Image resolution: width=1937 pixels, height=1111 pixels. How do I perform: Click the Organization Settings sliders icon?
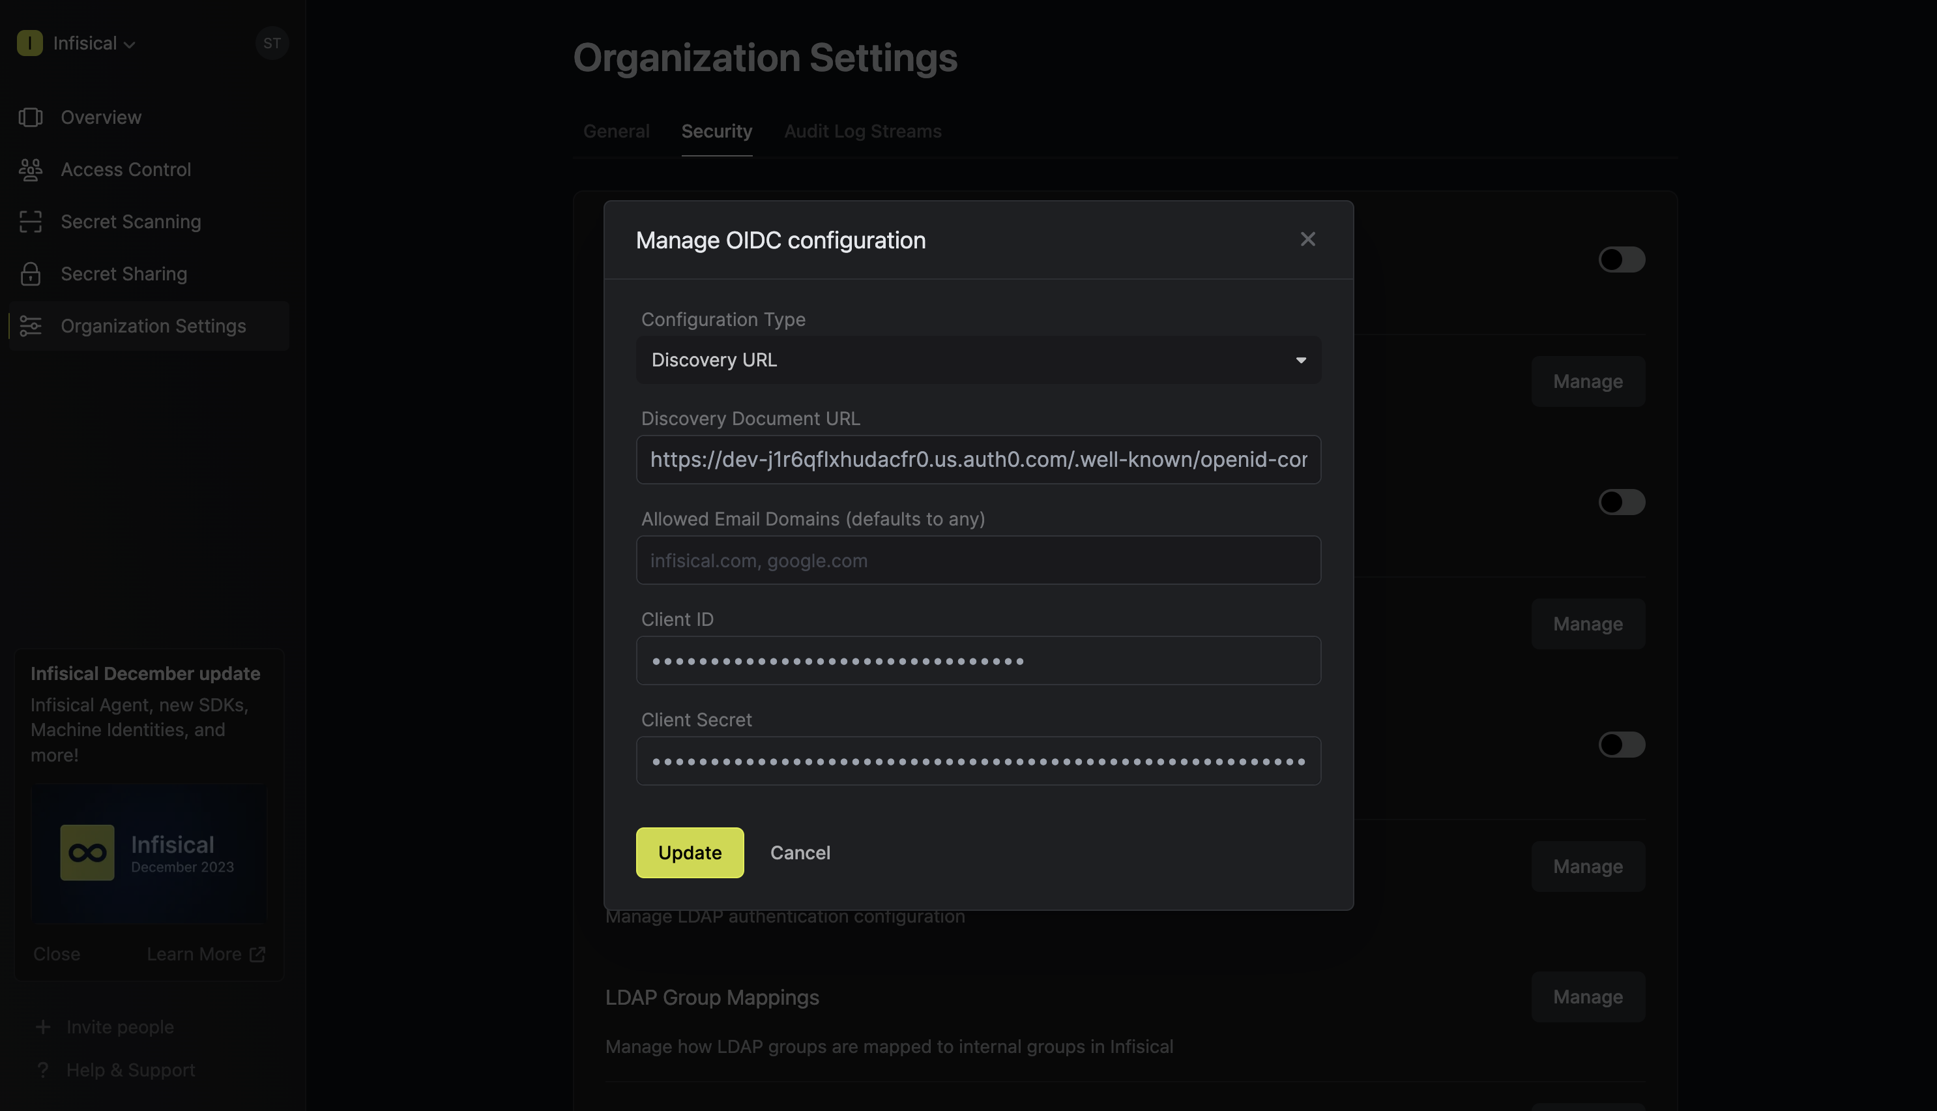[31, 326]
